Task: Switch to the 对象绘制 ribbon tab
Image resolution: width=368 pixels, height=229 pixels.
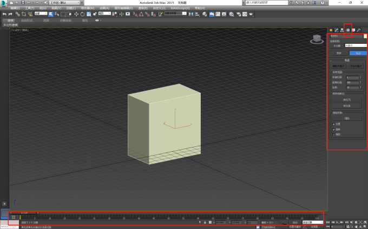Action: (x=65, y=21)
